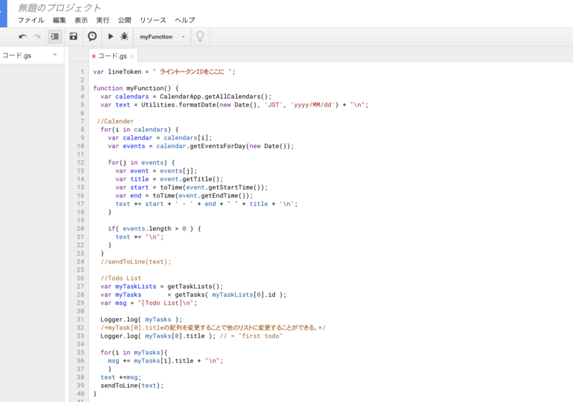The width and height of the screenshot is (573, 402).
Task: Click the lineToken string value on line 1
Action: pyautogui.click(x=192, y=72)
